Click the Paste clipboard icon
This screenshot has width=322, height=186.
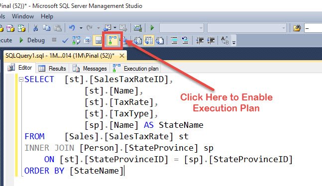tap(58, 28)
